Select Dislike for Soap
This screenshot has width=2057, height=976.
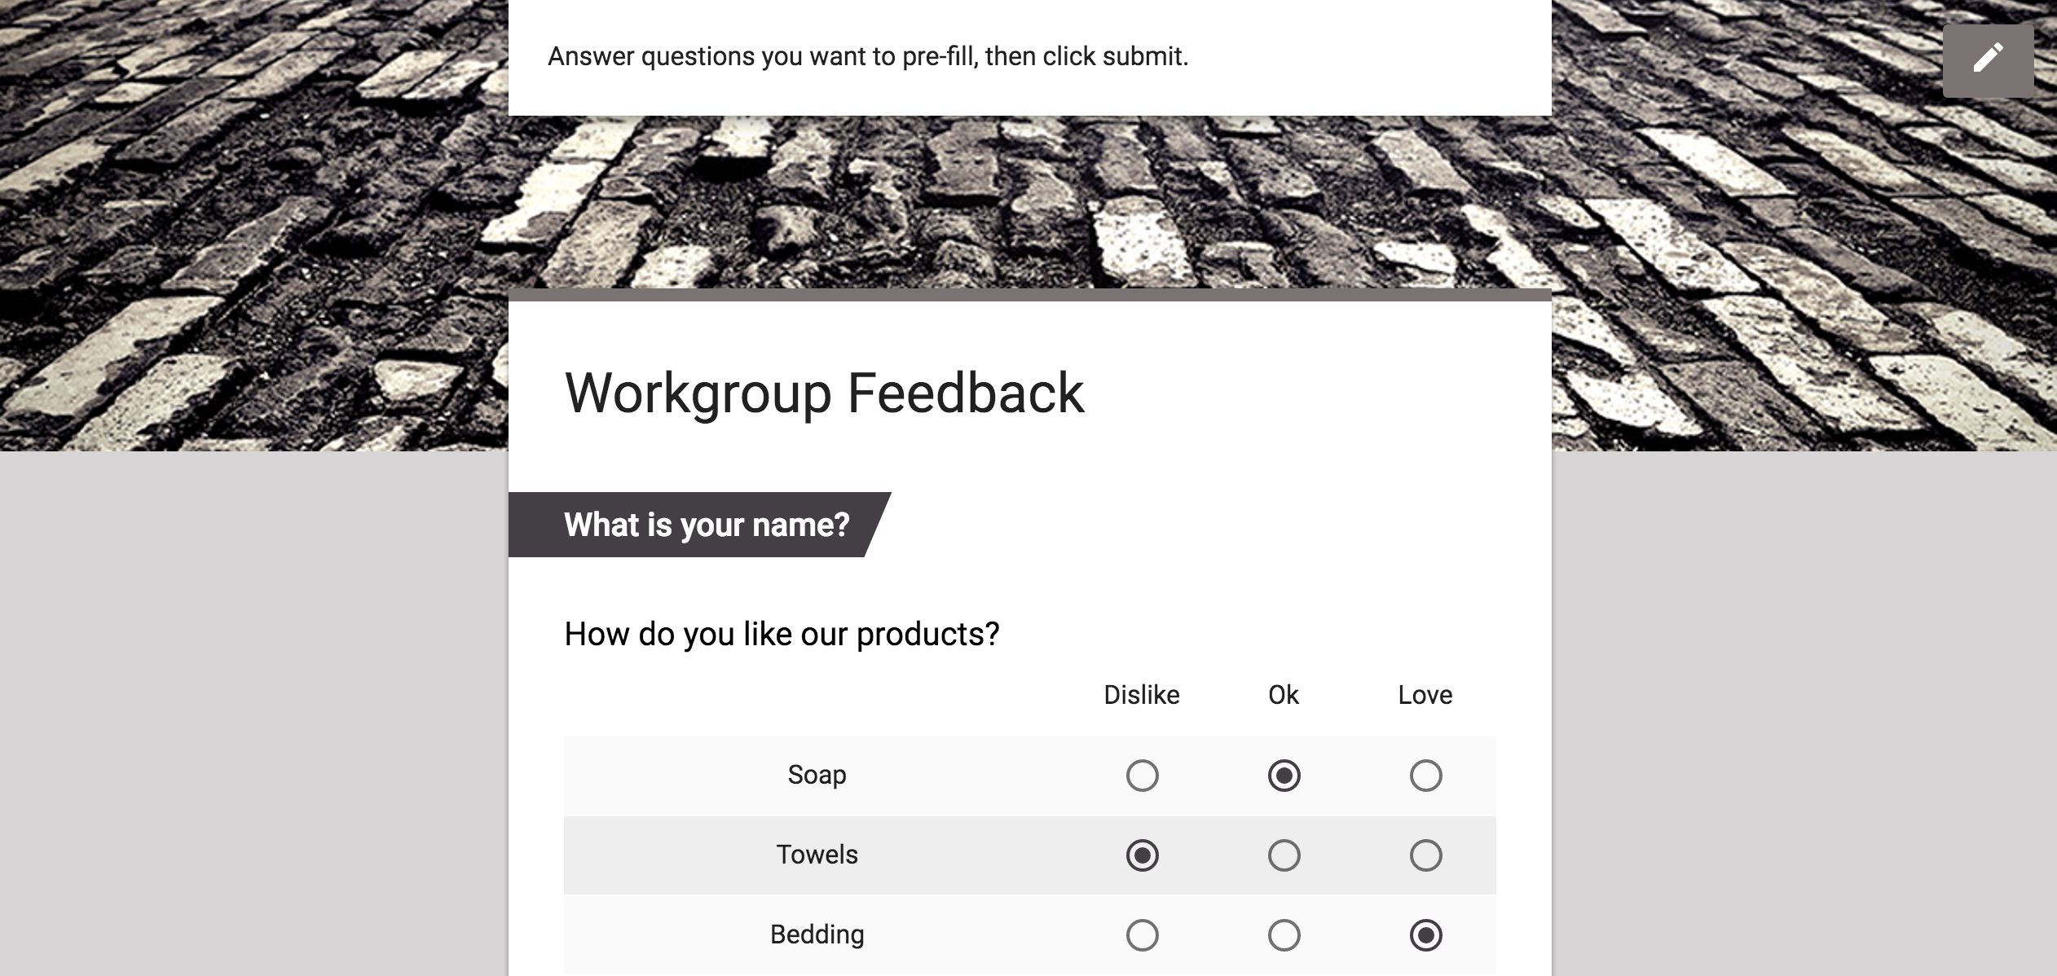click(1142, 776)
